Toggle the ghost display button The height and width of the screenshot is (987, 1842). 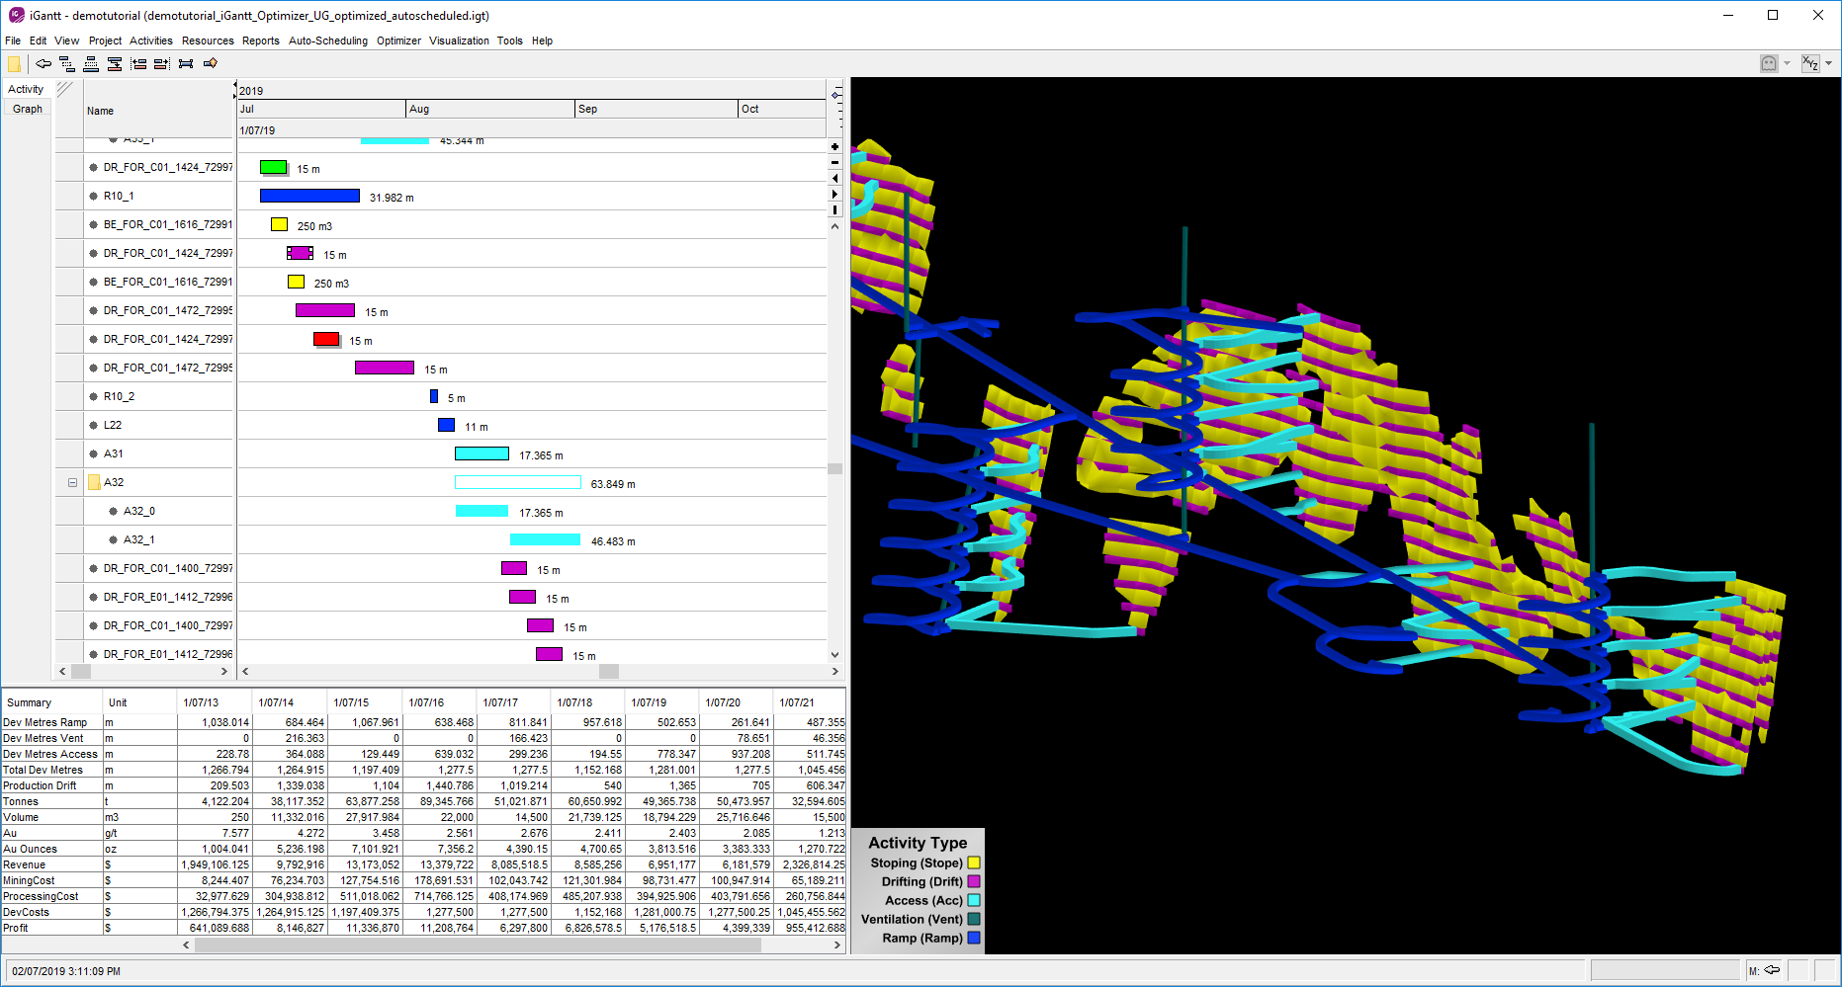[x=1769, y=63]
